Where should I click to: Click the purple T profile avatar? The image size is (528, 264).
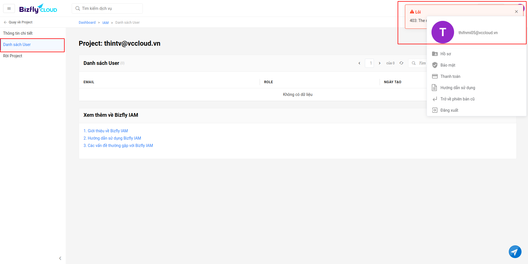click(442, 32)
